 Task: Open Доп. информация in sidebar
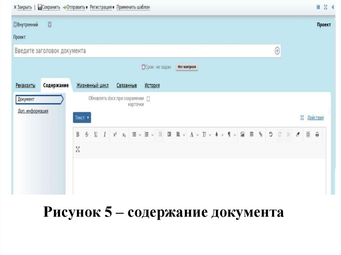click(33, 111)
